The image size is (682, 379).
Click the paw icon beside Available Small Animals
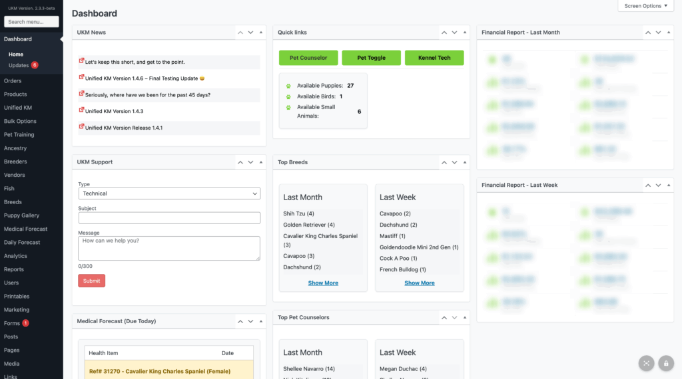point(288,107)
